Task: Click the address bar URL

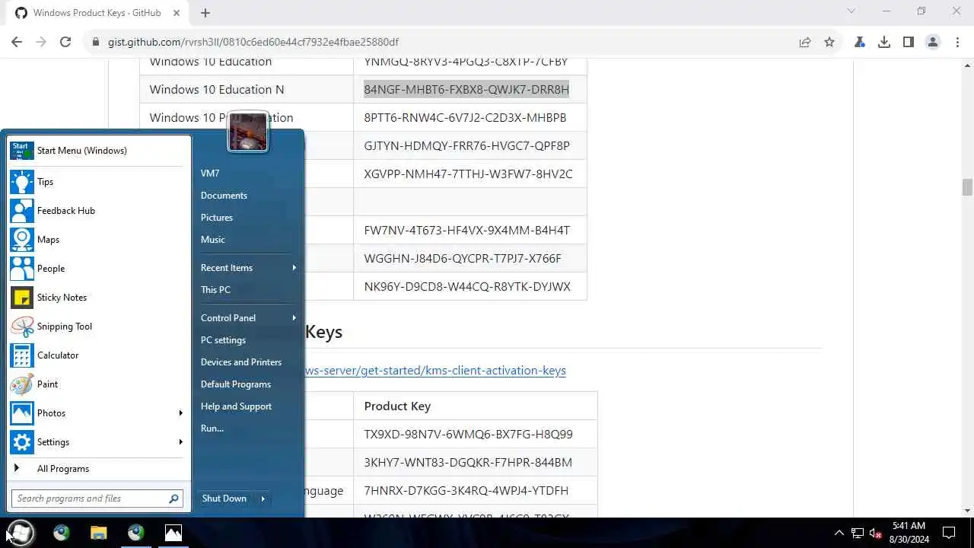Action: coord(253,42)
